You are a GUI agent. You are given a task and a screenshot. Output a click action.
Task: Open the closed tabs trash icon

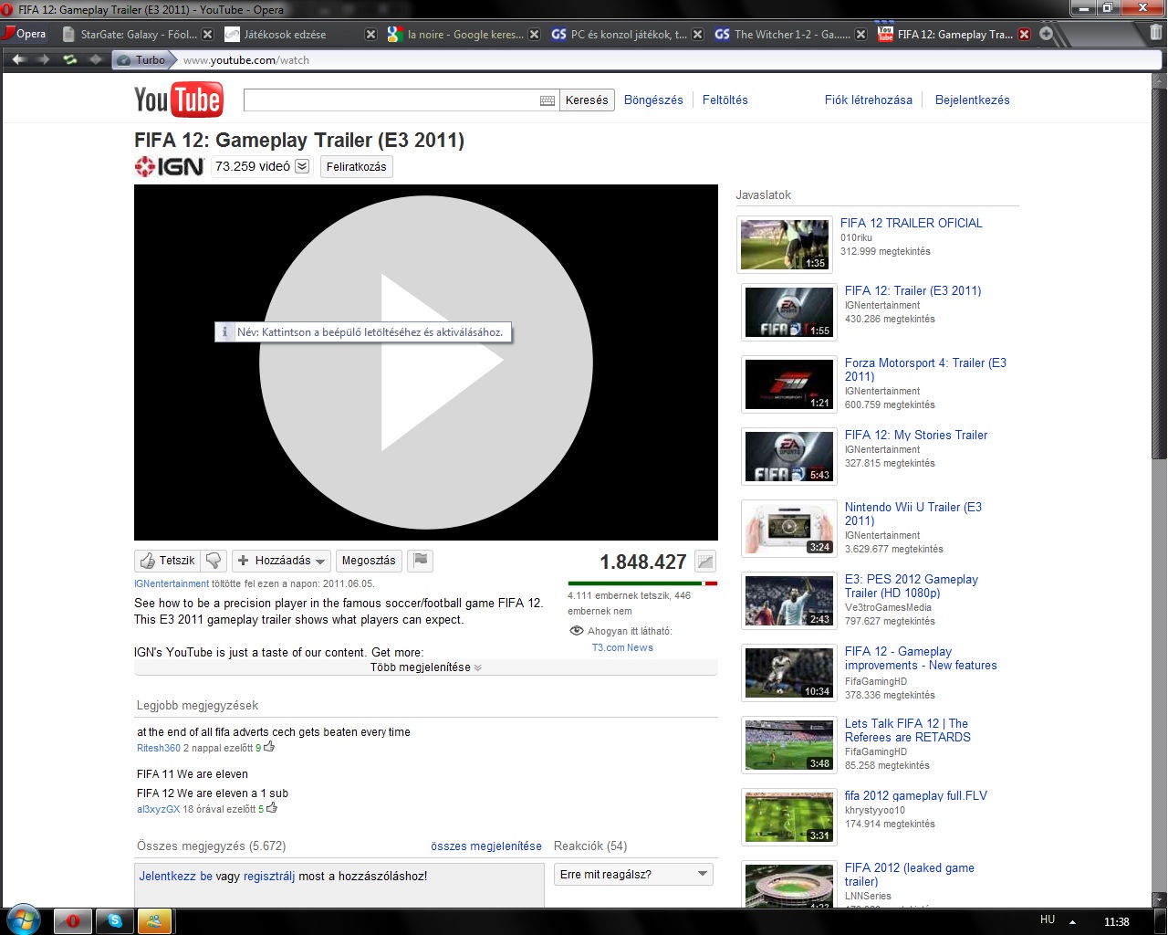(x=1156, y=33)
